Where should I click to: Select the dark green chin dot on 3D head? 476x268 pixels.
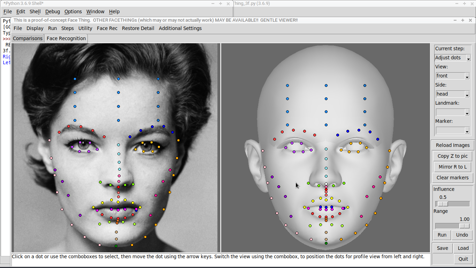coord(326,243)
